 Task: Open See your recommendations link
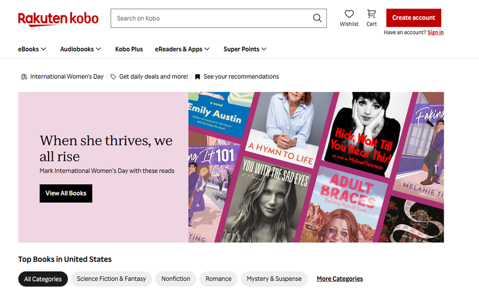click(x=241, y=77)
